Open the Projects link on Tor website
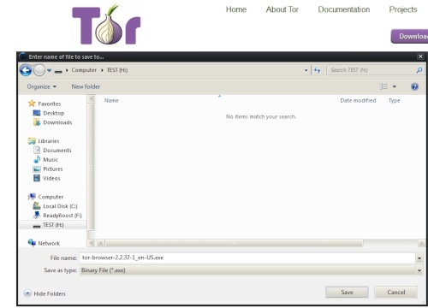Image resolution: width=428 pixels, height=308 pixels. click(403, 9)
